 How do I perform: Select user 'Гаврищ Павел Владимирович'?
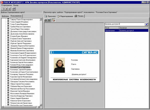21,19
